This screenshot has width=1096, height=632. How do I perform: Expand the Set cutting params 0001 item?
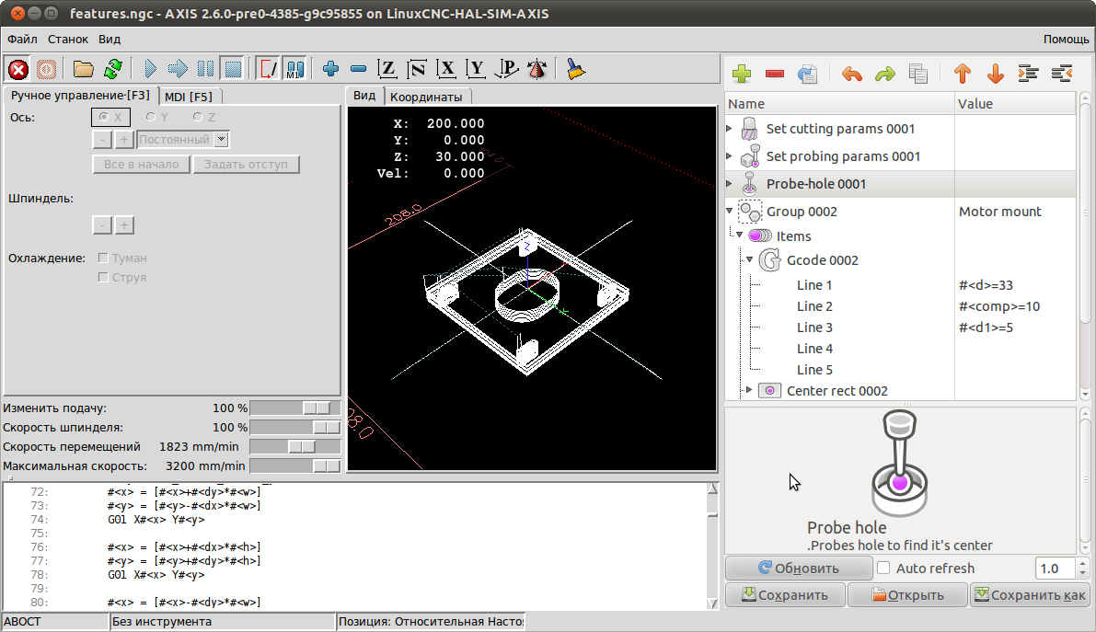pyautogui.click(x=731, y=129)
